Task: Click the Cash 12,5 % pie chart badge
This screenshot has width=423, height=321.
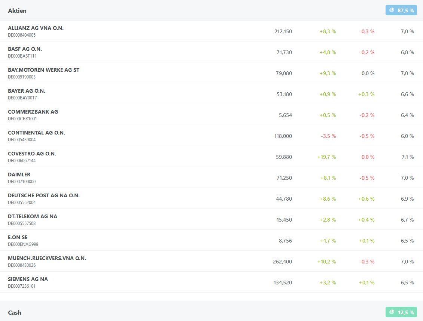Action: coord(401,312)
